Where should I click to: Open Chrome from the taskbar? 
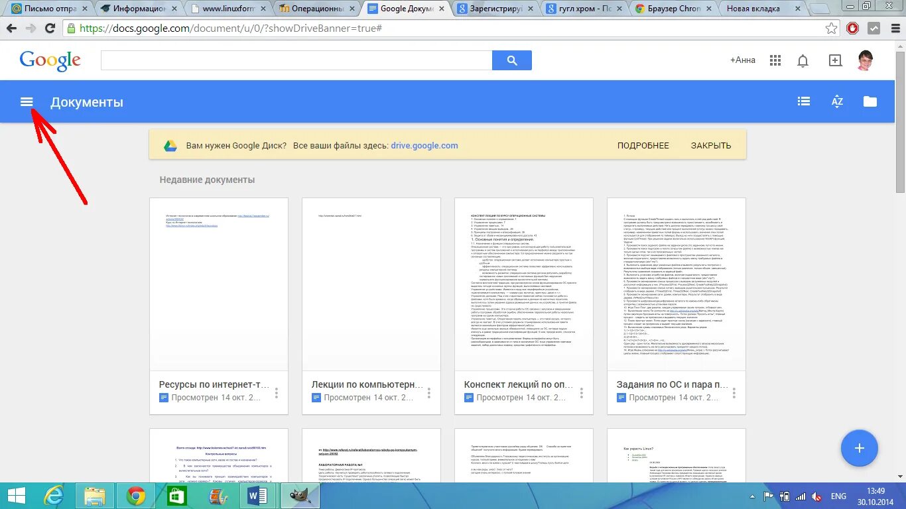136,496
